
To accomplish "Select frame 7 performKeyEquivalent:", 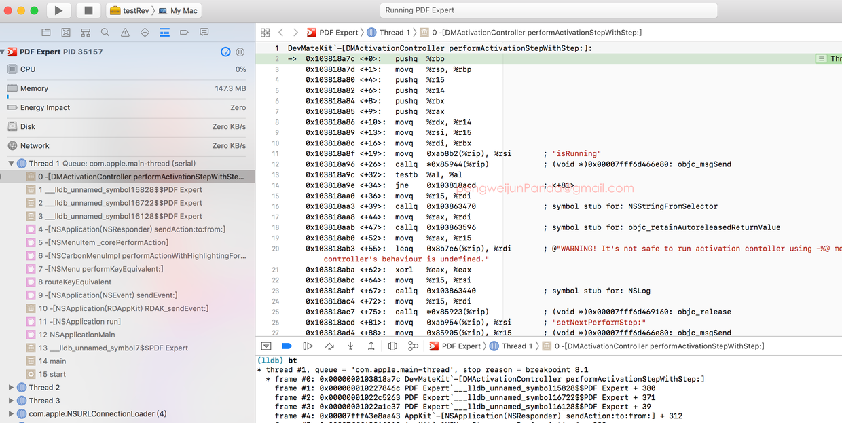I will [127, 269].
